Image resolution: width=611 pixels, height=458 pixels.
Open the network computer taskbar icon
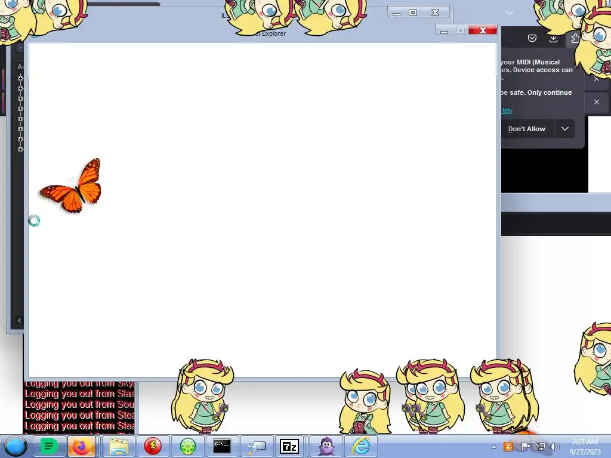(257, 446)
